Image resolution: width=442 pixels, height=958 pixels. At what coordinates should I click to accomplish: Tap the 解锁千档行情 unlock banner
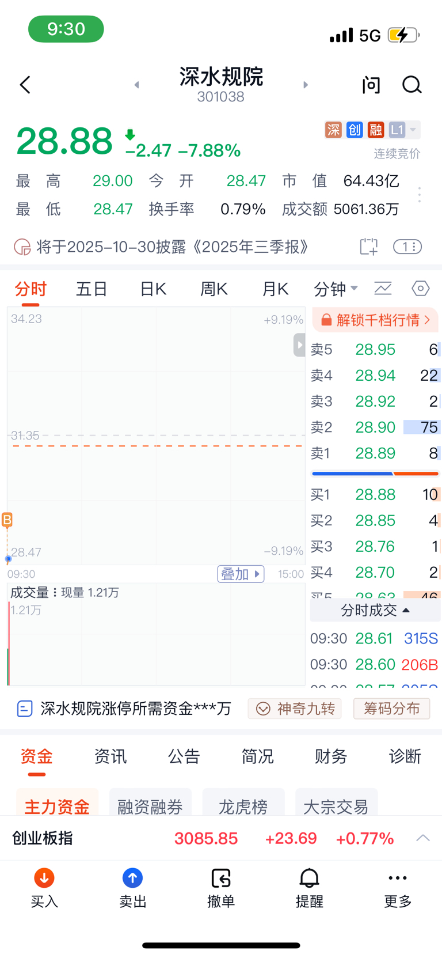click(375, 320)
